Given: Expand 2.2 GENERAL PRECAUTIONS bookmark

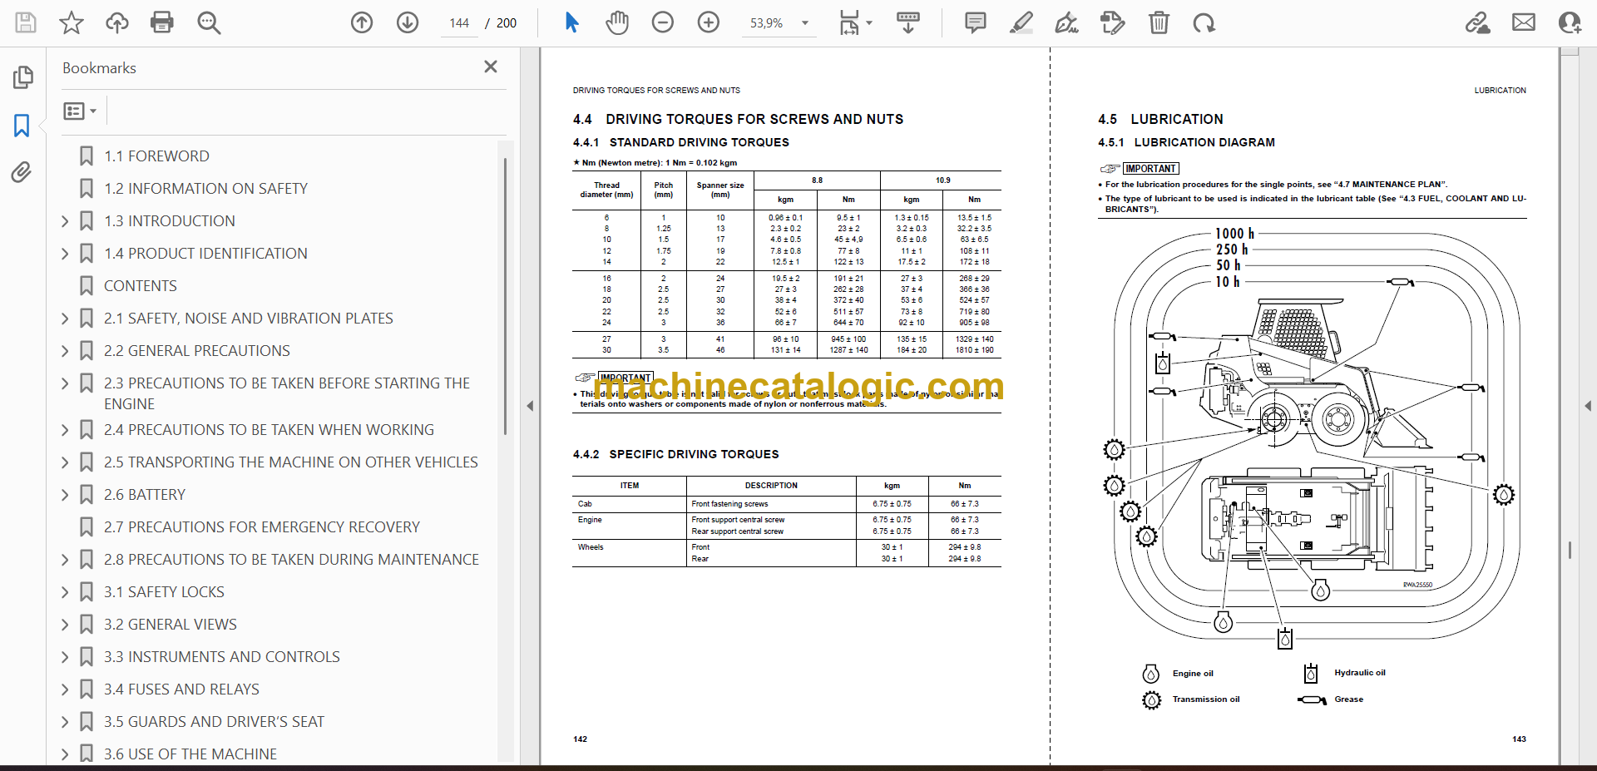Looking at the screenshot, I should (x=66, y=351).
